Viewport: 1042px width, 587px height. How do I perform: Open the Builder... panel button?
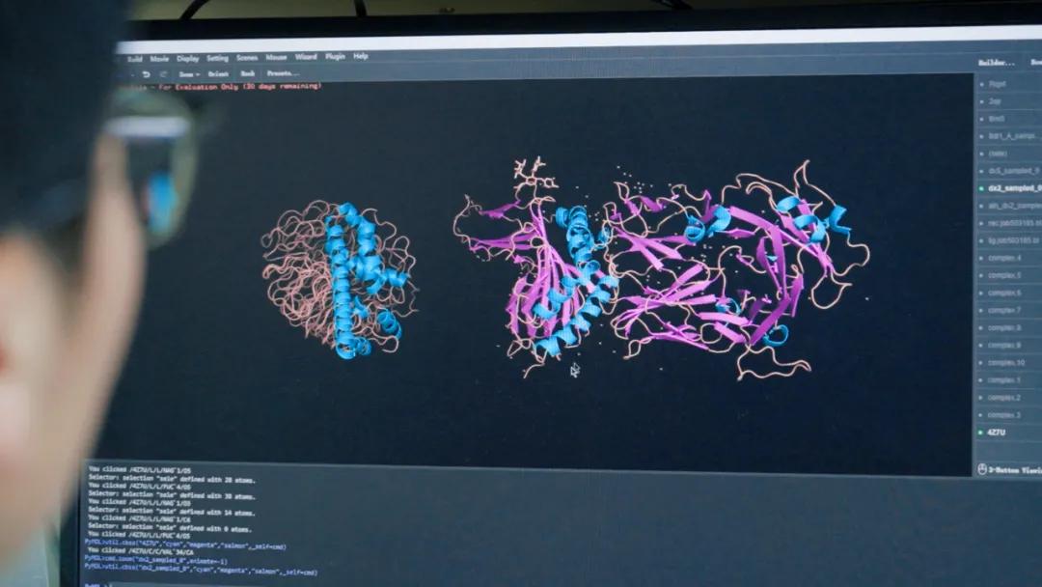[x=996, y=63]
